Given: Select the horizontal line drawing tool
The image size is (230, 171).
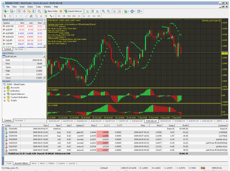Looking at the screenshot, I should 21,16.
